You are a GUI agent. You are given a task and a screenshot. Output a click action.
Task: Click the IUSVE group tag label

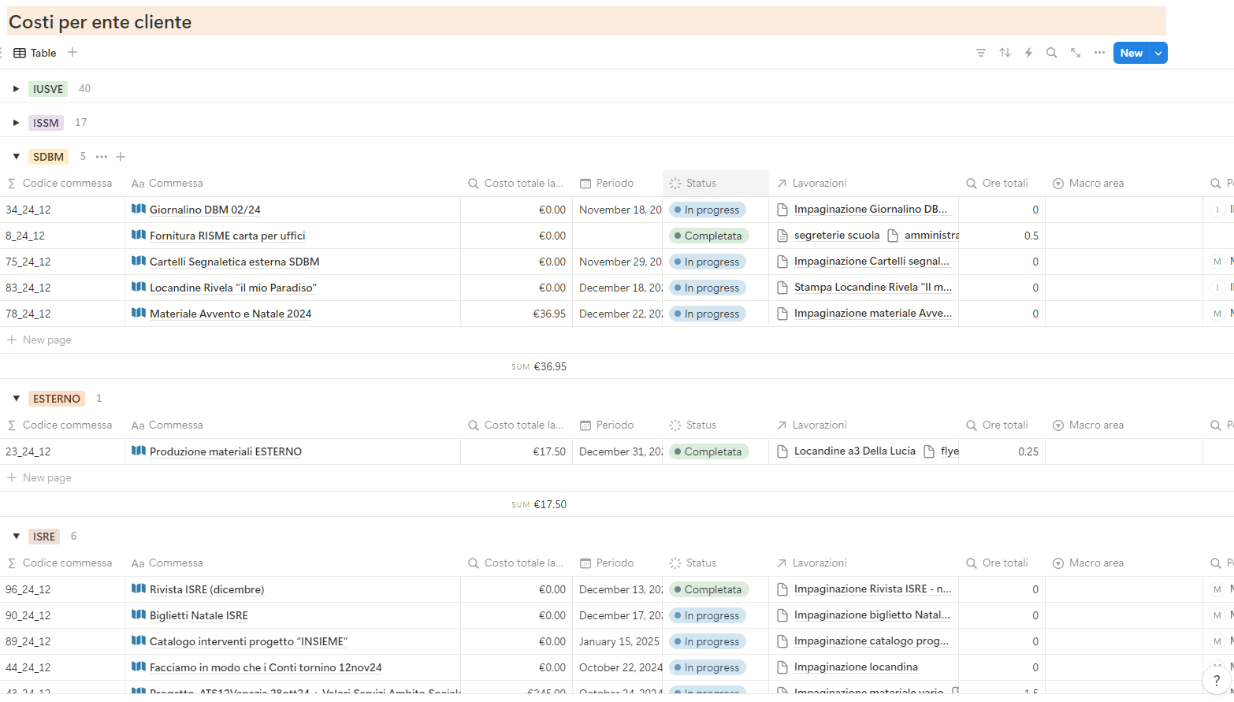click(48, 89)
